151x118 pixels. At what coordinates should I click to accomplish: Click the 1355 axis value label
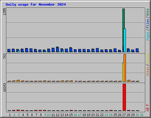[x=4, y=12]
